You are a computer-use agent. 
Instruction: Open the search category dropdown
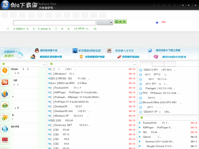[105, 23]
